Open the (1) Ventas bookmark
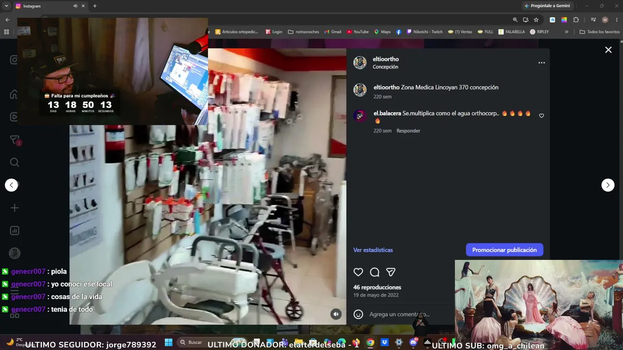 (x=460, y=32)
